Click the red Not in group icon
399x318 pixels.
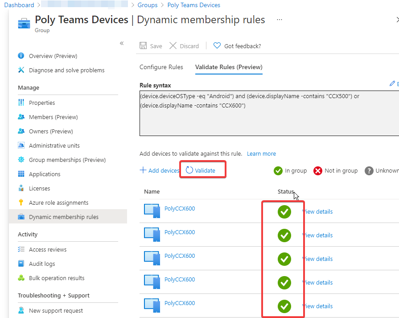tap(317, 170)
